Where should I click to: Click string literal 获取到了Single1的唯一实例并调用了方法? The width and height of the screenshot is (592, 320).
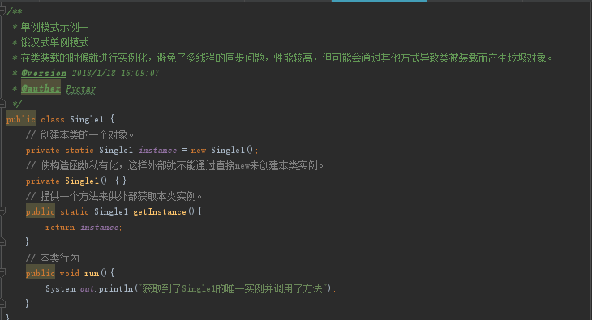pyautogui.click(x=233, y=288)
